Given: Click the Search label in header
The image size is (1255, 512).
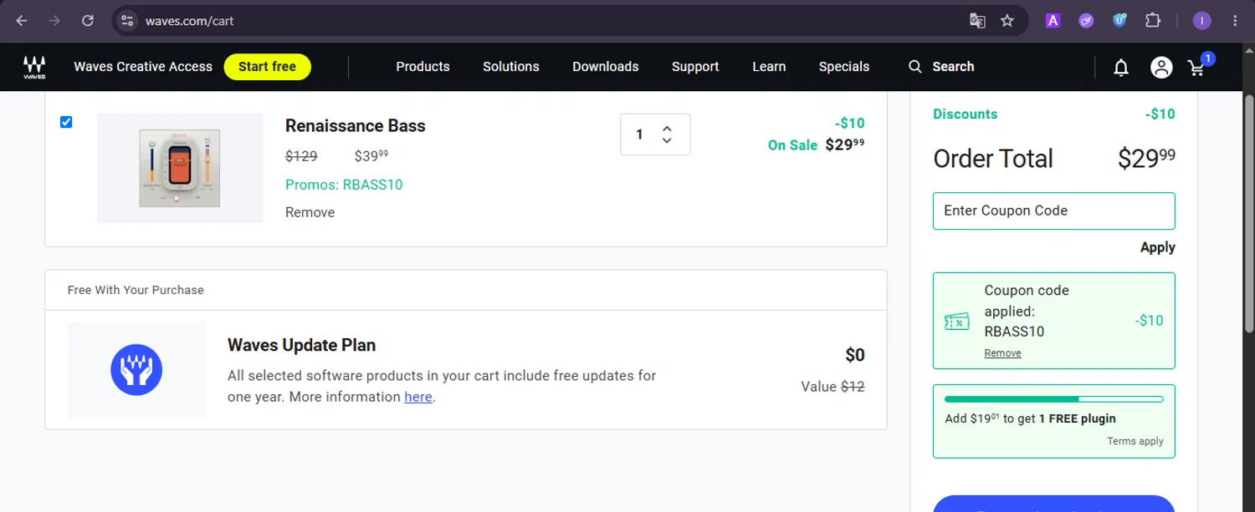Looking at the screenshot, I should [953, 67].
